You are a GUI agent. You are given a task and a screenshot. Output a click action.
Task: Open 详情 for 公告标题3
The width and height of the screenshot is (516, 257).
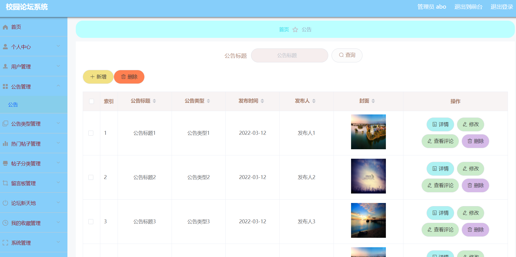440,213
